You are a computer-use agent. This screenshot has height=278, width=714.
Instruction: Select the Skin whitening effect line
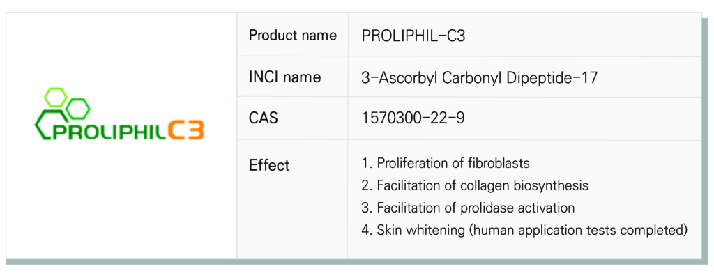click(x=524, y=230)
